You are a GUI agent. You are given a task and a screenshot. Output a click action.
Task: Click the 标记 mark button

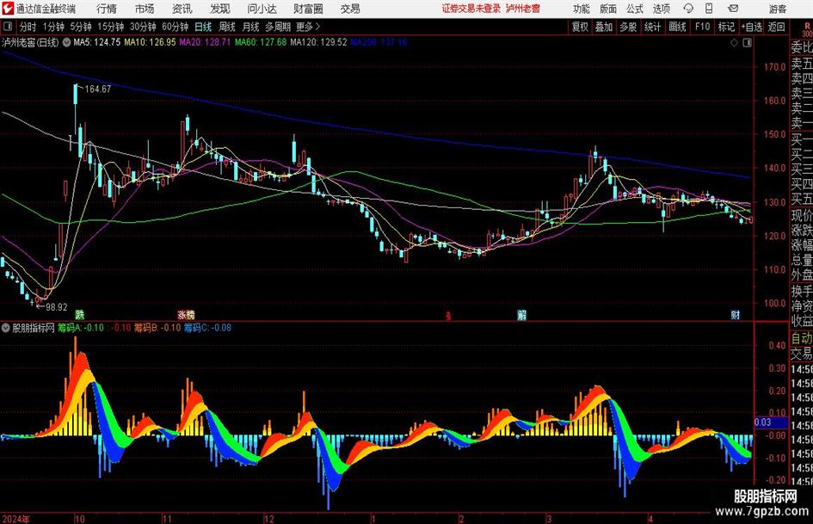[726, 27]
